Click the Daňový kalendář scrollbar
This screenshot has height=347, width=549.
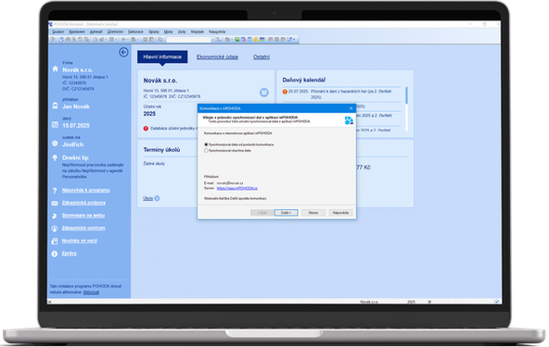click(x=406, y=108)
